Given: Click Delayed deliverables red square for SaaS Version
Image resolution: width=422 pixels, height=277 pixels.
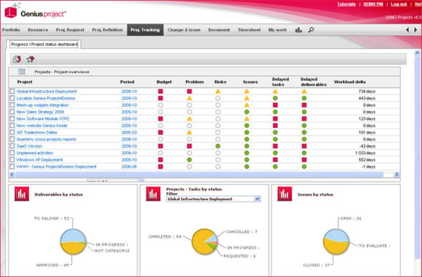Looking at the screenshot, I should (304, 146).
